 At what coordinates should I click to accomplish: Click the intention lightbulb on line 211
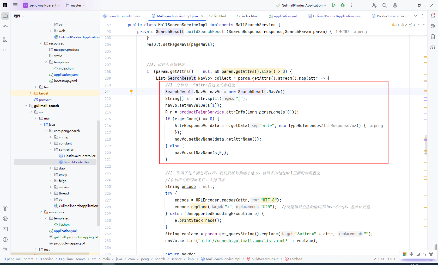(x=131, y=91)
